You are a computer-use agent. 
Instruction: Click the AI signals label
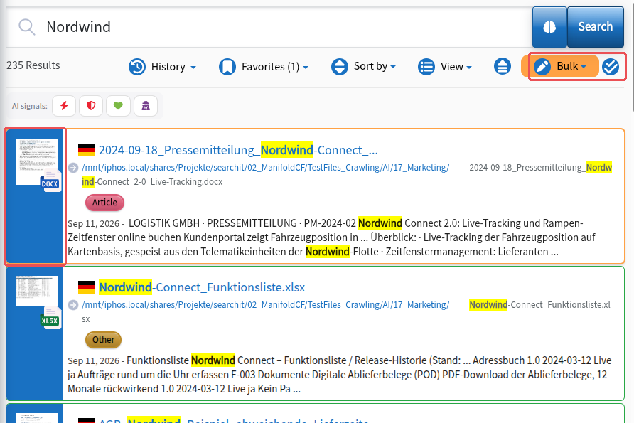point(30,106)
